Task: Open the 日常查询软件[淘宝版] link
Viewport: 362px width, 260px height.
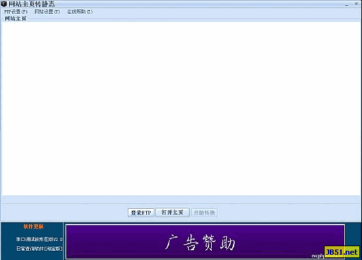Action: click(x=39, y=249)
